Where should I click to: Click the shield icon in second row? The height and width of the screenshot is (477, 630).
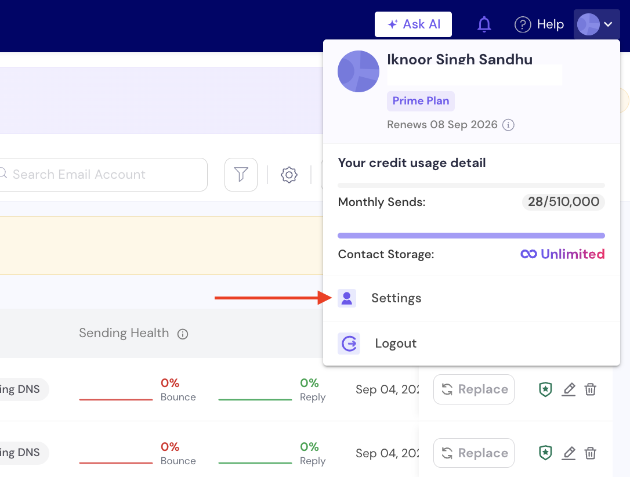pos(545,453)
